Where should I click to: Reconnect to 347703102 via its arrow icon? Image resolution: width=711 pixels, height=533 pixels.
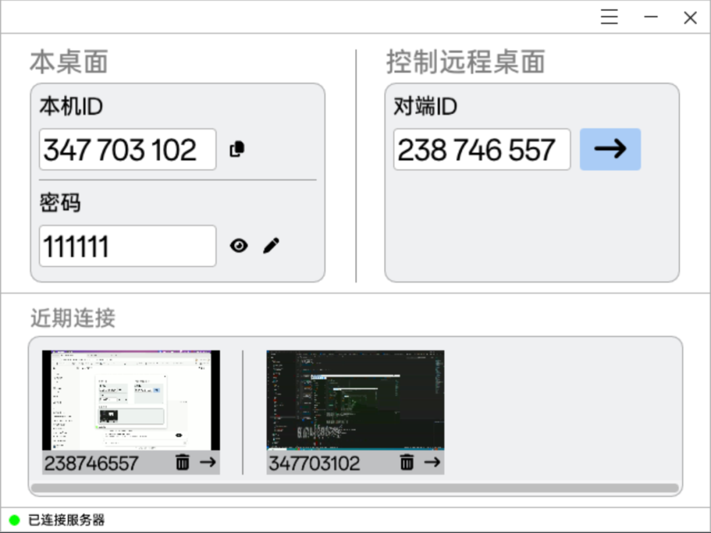pos(433,462)
